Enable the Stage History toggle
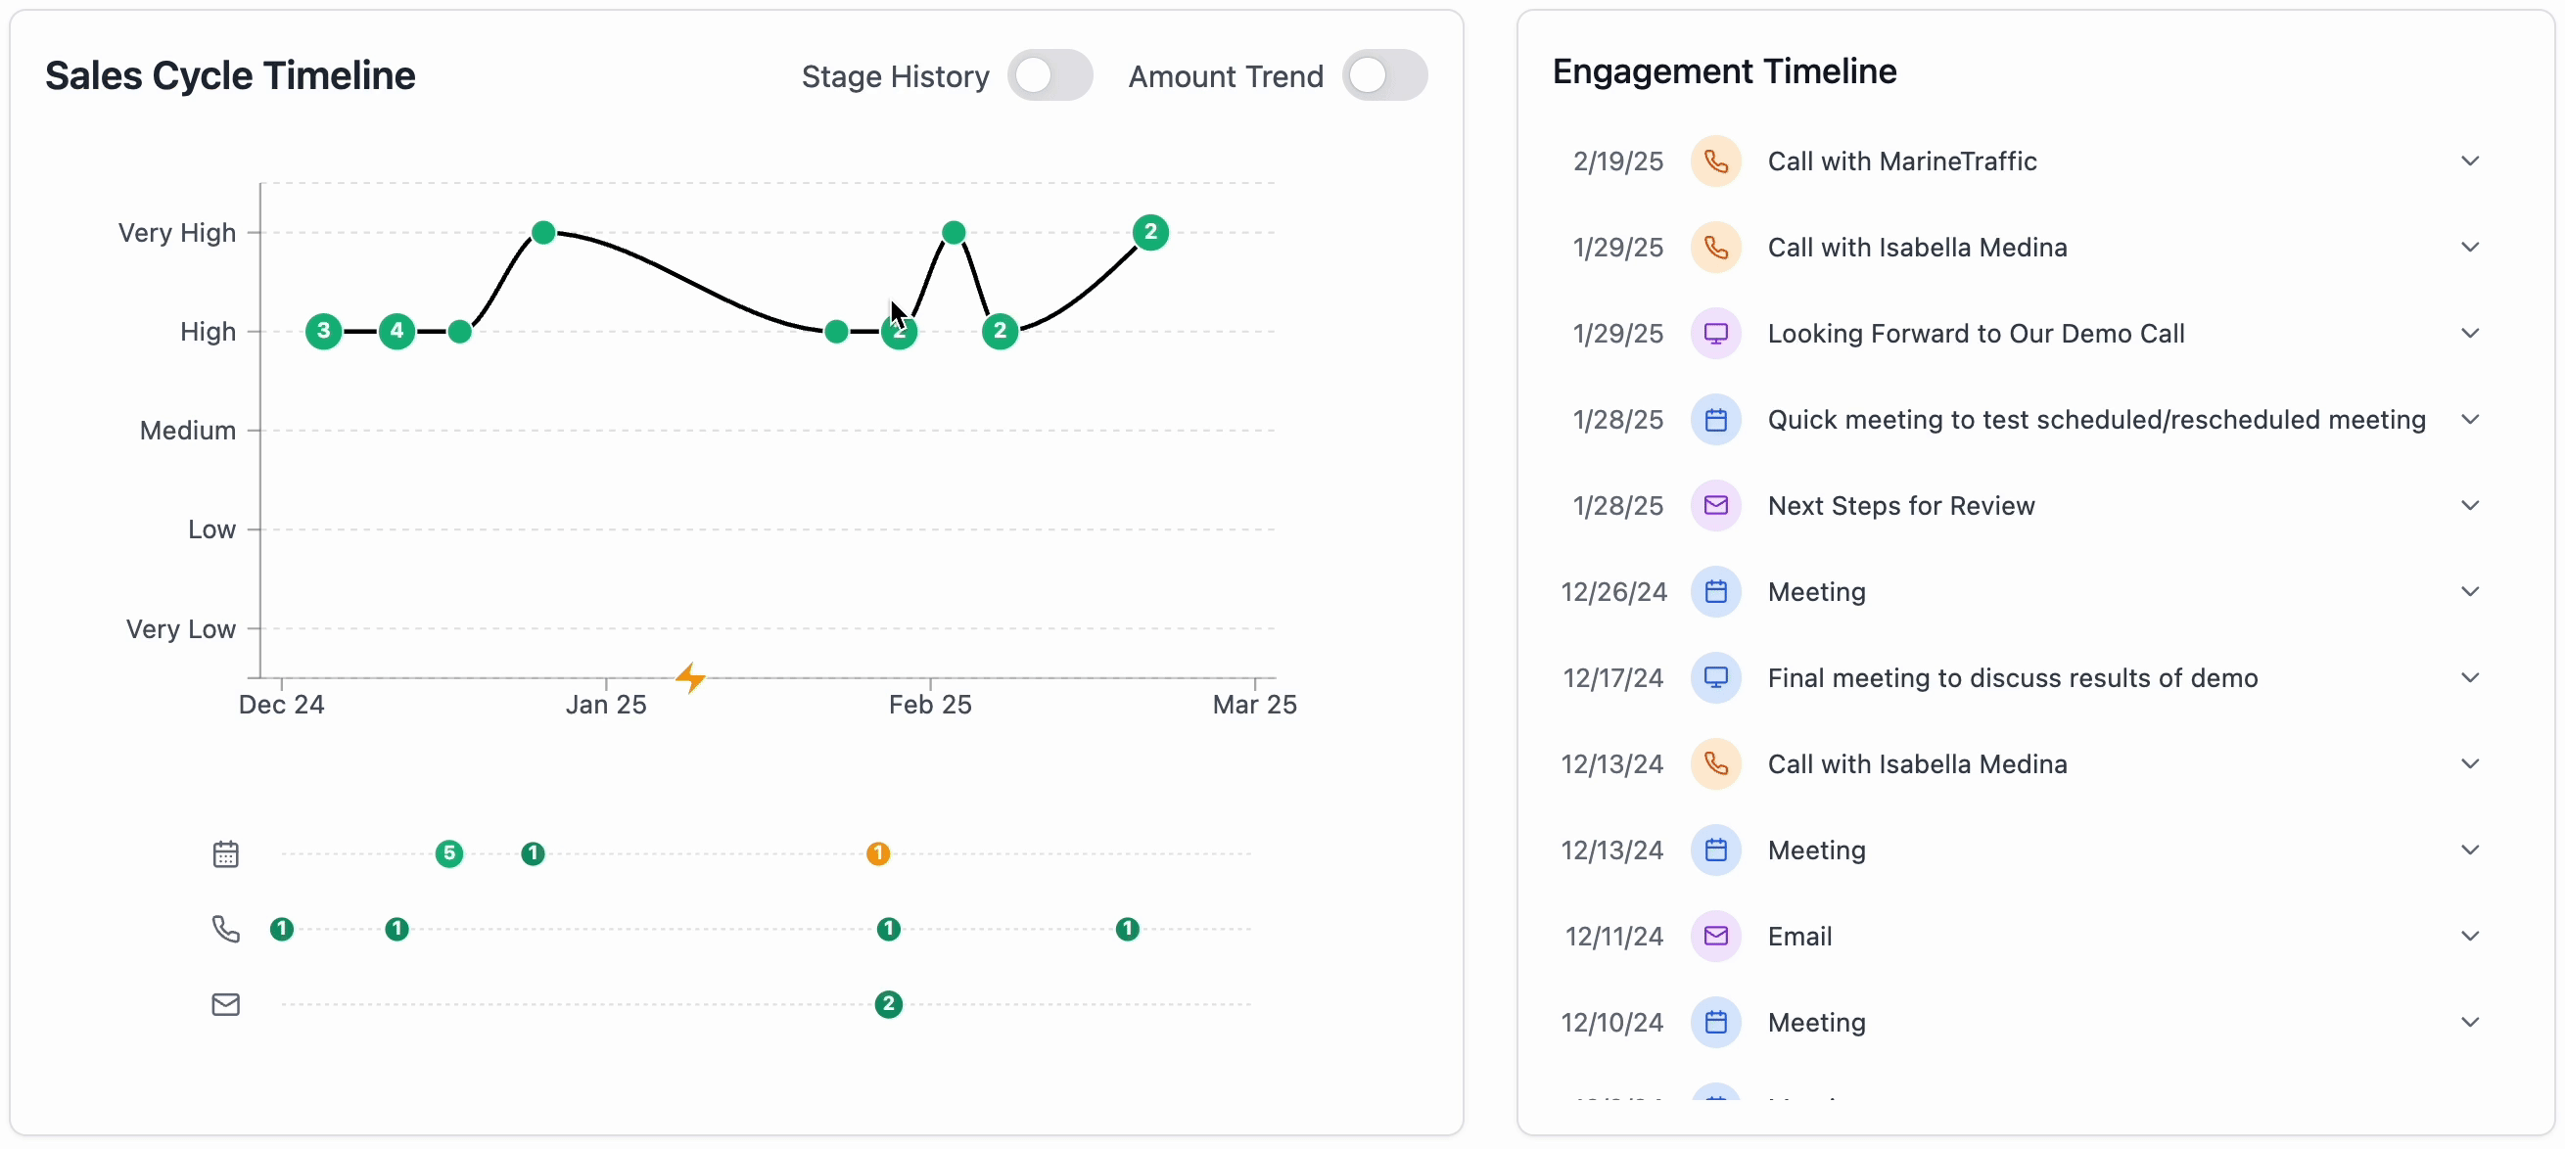2565x1149 pixels. (x=1051, y=75)
